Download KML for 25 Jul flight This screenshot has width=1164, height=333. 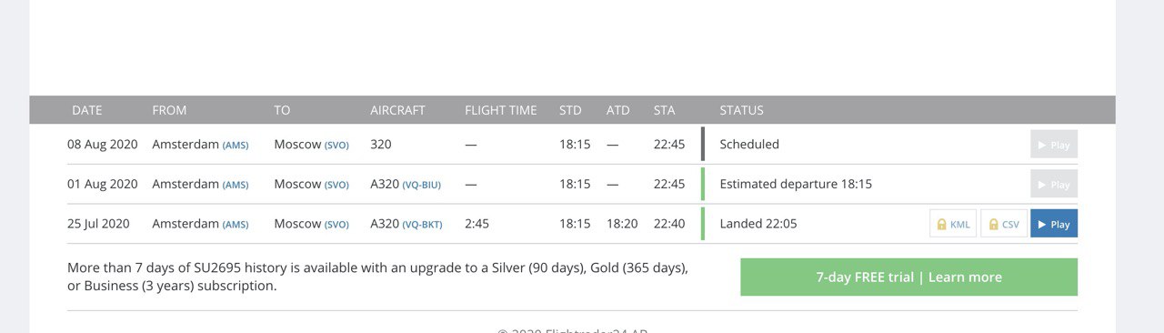tap(953, 224)
